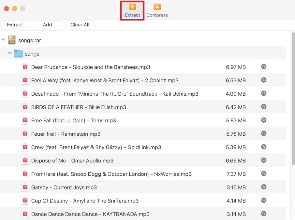The image size is (295, 220).
Task: Select 'Gatsby - Current Joys.mp3'
Action: [64, 187]
